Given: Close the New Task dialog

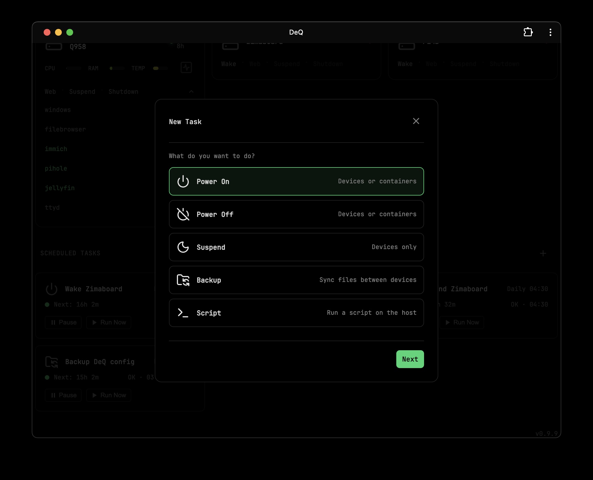Looking at the screenshot, I should tap(416, 121).
